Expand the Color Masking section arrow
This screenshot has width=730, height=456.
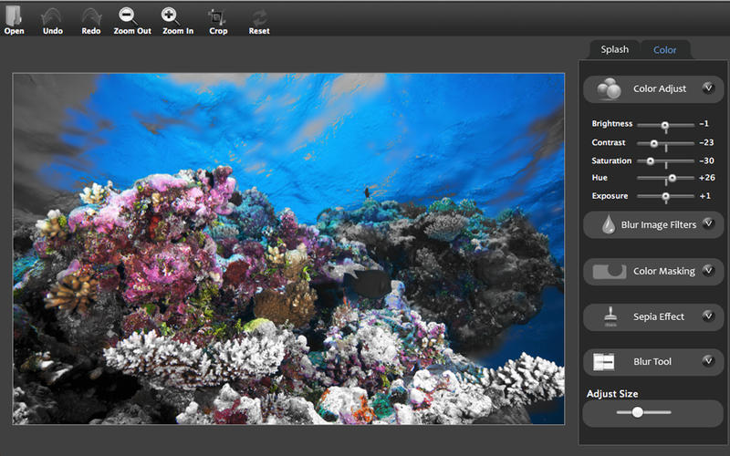707,270
